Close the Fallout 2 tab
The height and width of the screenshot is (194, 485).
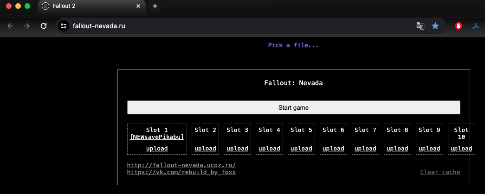(x=138, y=6)
